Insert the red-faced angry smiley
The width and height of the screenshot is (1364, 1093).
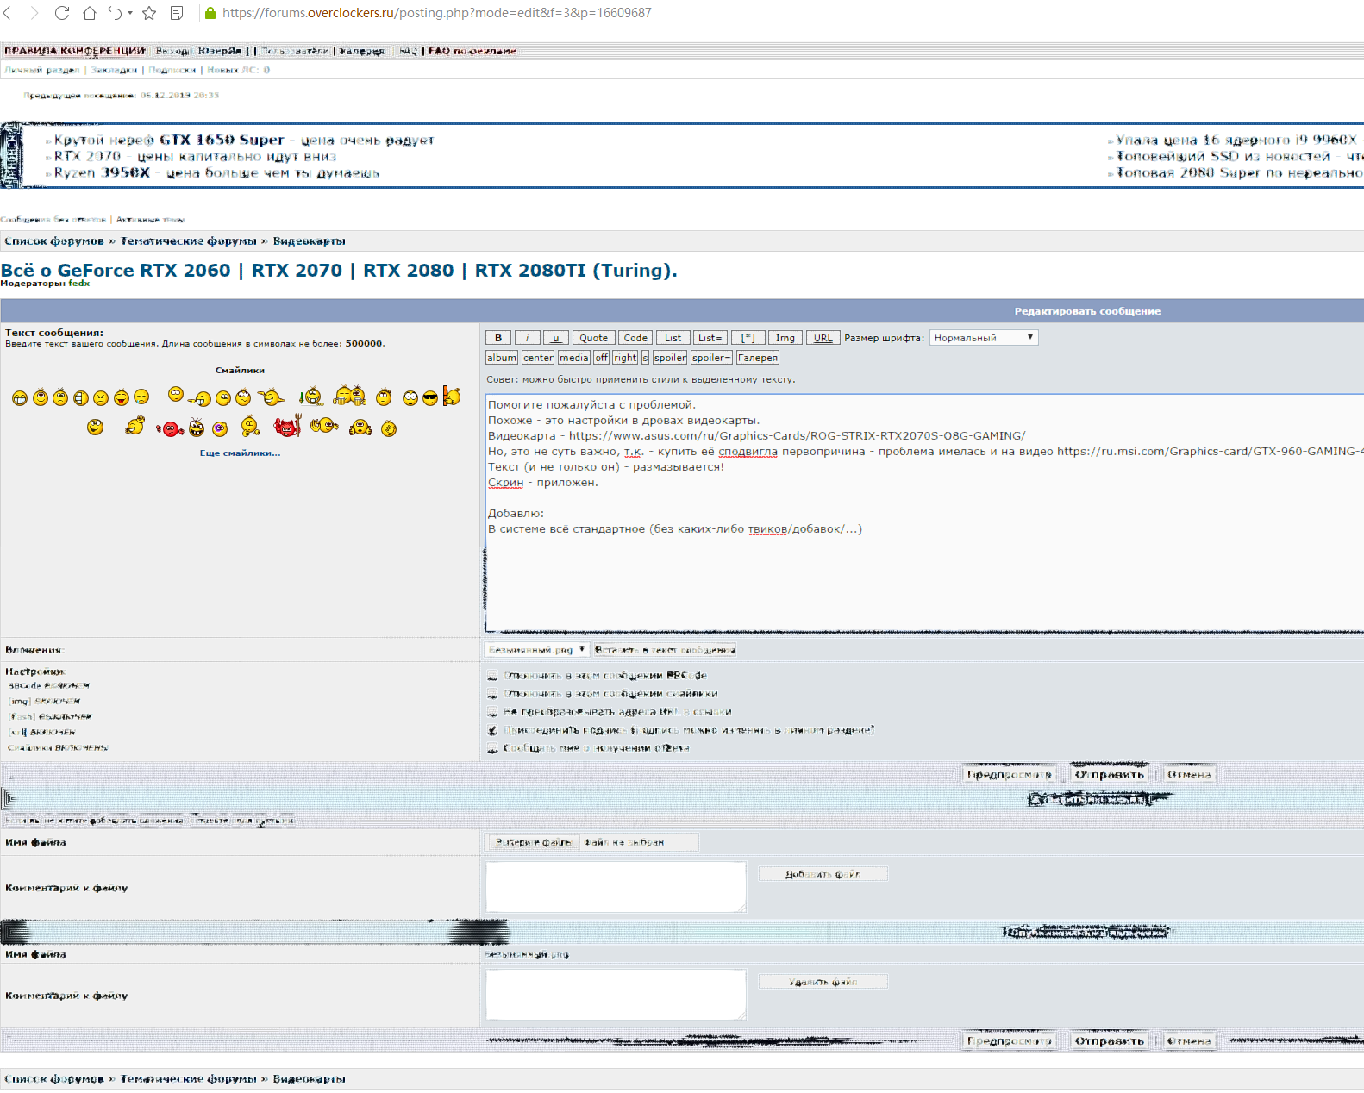(x=170, y=428)
